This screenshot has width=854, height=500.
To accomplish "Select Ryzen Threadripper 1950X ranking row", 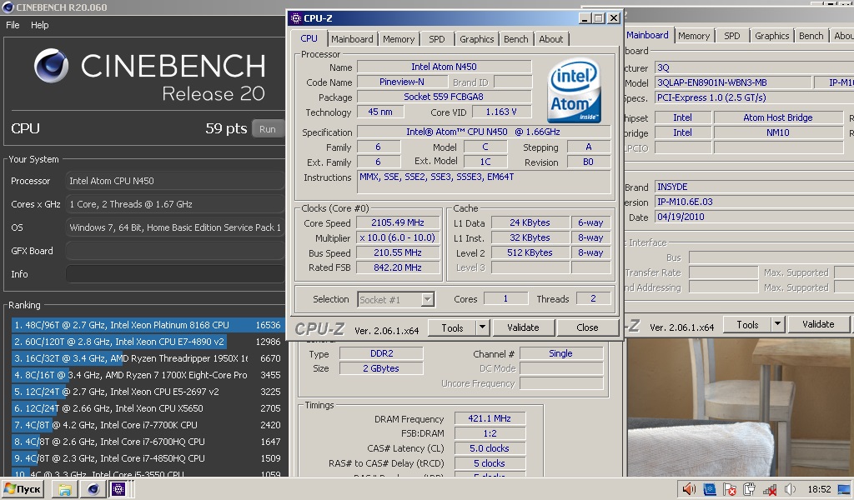I will (x=147, y=358).
